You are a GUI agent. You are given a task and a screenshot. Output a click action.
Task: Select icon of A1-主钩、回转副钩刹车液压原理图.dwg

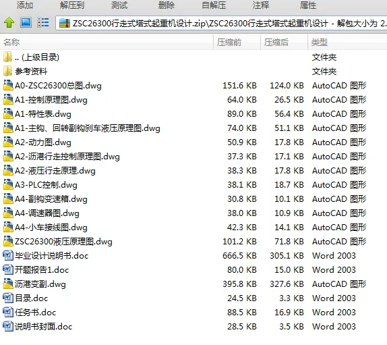(8, 128)
